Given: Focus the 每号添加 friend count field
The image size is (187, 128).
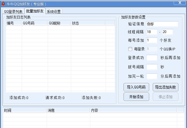Looking at the screenshot, I should [x=152, y=40].
